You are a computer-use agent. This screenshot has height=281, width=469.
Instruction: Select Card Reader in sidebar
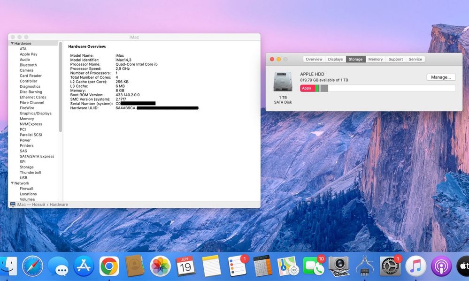[31, 76]
